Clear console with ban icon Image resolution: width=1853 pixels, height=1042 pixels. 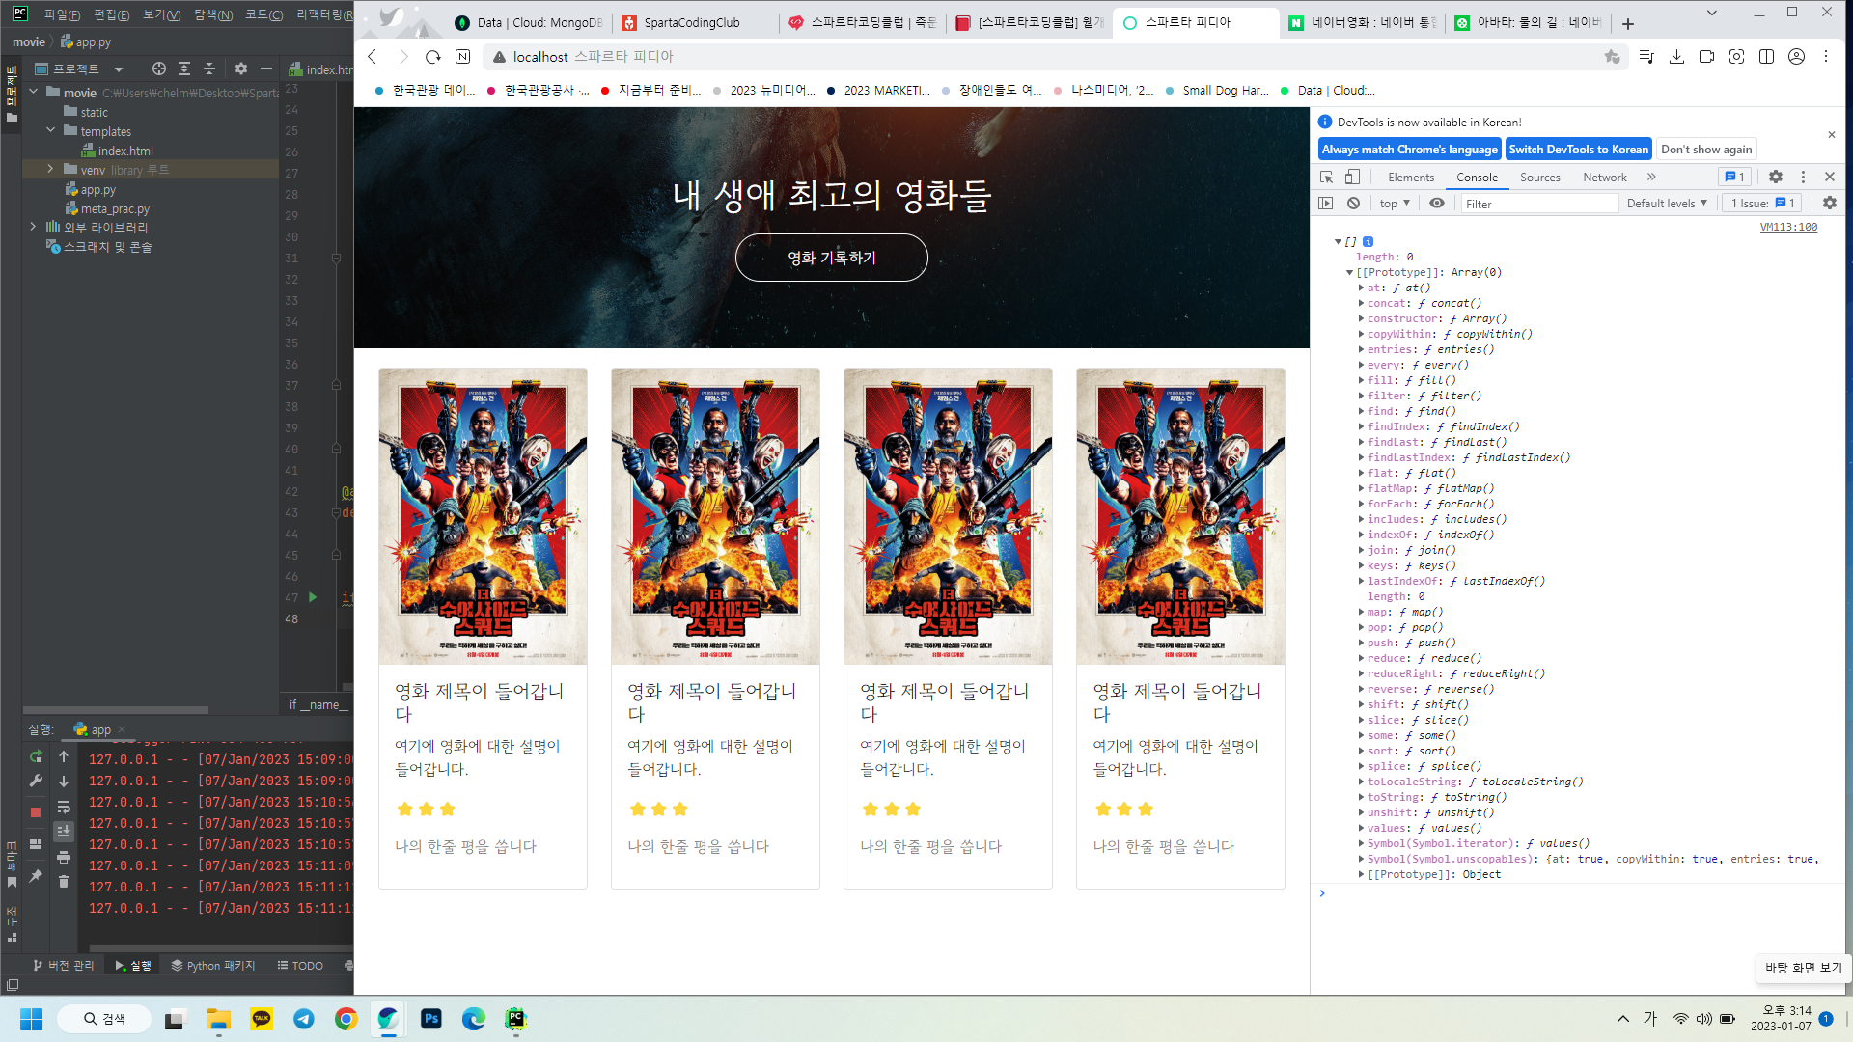coord(1354,203)
